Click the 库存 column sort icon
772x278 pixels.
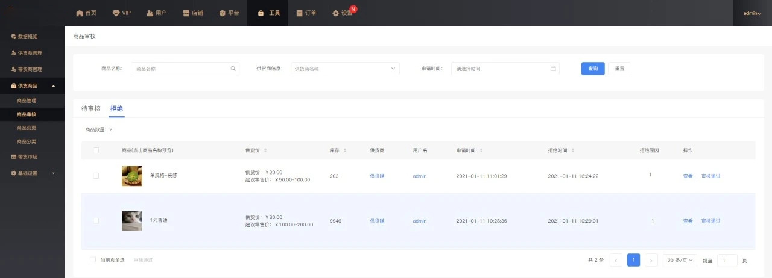click(x=345, y=150)
